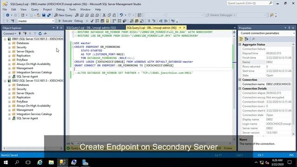The width and height of the screenshot is (297, 167).
Task: Click the Properties panel vertical scrollbar
Action: click(x=293, y=89)
